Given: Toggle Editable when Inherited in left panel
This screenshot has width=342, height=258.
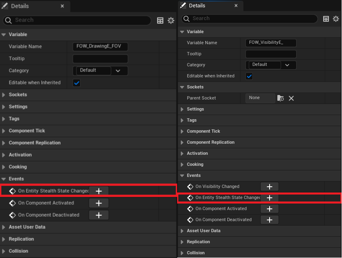Looking at the screenshot, I should pos(76,83).
